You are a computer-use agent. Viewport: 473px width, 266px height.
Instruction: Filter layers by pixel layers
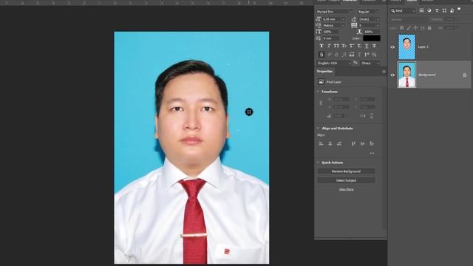point(422,10)
